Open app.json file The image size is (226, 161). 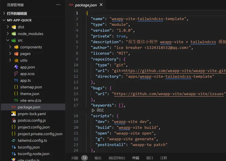click(x=27, y=67)
